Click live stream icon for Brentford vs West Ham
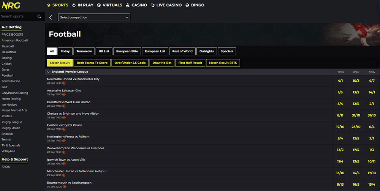 coord(64,106)
